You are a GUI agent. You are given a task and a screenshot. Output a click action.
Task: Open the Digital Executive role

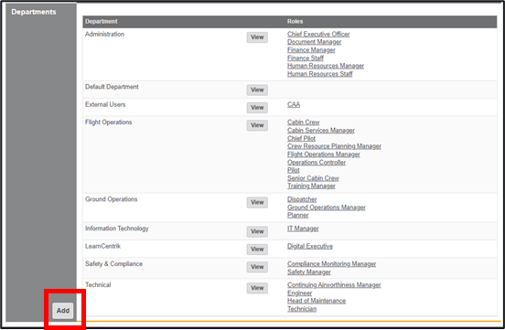point(310,246)
